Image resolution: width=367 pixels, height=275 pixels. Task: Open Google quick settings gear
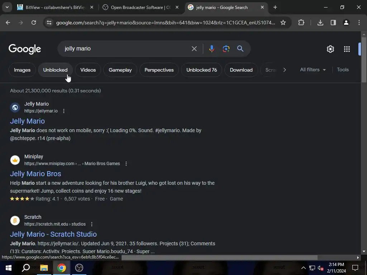coord(330,49)
